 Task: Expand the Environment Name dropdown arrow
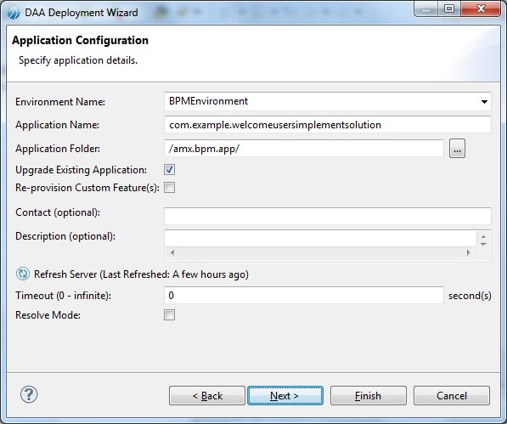pyautogui.click(x=484, y=102)
